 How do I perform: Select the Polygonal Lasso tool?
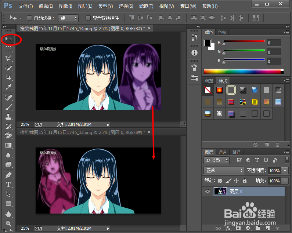tap(8, 58)
